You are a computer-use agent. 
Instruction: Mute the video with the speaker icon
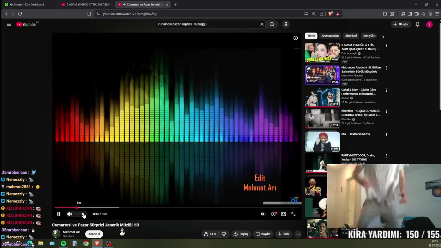(x=70, y=214)
